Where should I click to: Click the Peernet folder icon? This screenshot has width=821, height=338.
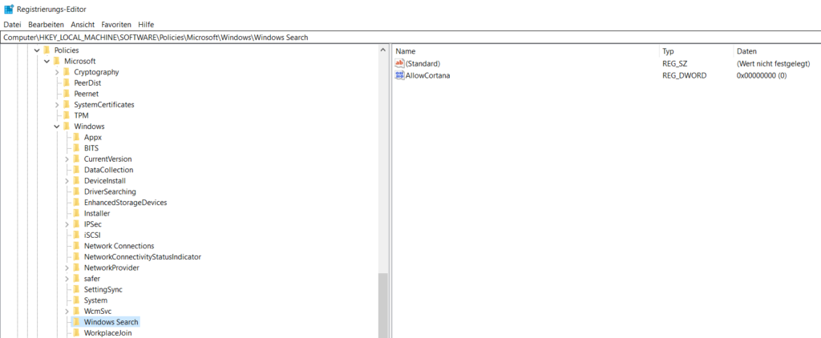[x=66, y=94]
